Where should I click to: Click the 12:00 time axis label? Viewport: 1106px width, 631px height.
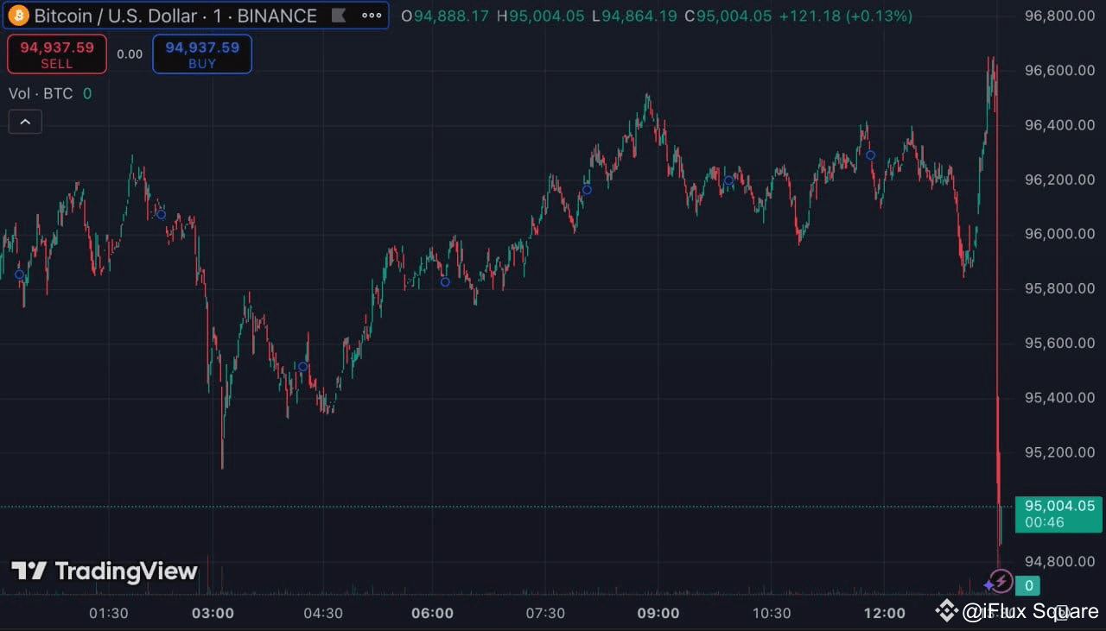click(885, 613)
